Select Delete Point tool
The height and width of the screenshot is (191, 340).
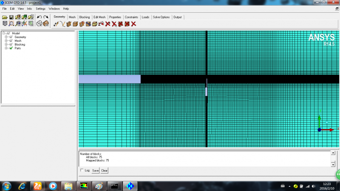pyautogui.click(x=108, y=24)
